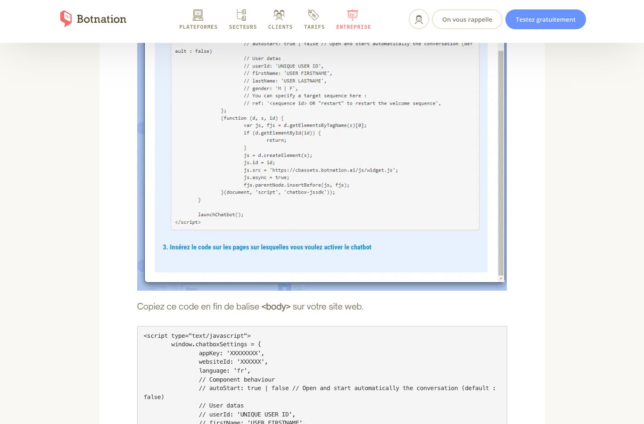The width and height of the screenshot is (644, 424).
Task: Click the "// userId: 'UNIQUE USER ID'," line in lower code block
Action: 247,415
